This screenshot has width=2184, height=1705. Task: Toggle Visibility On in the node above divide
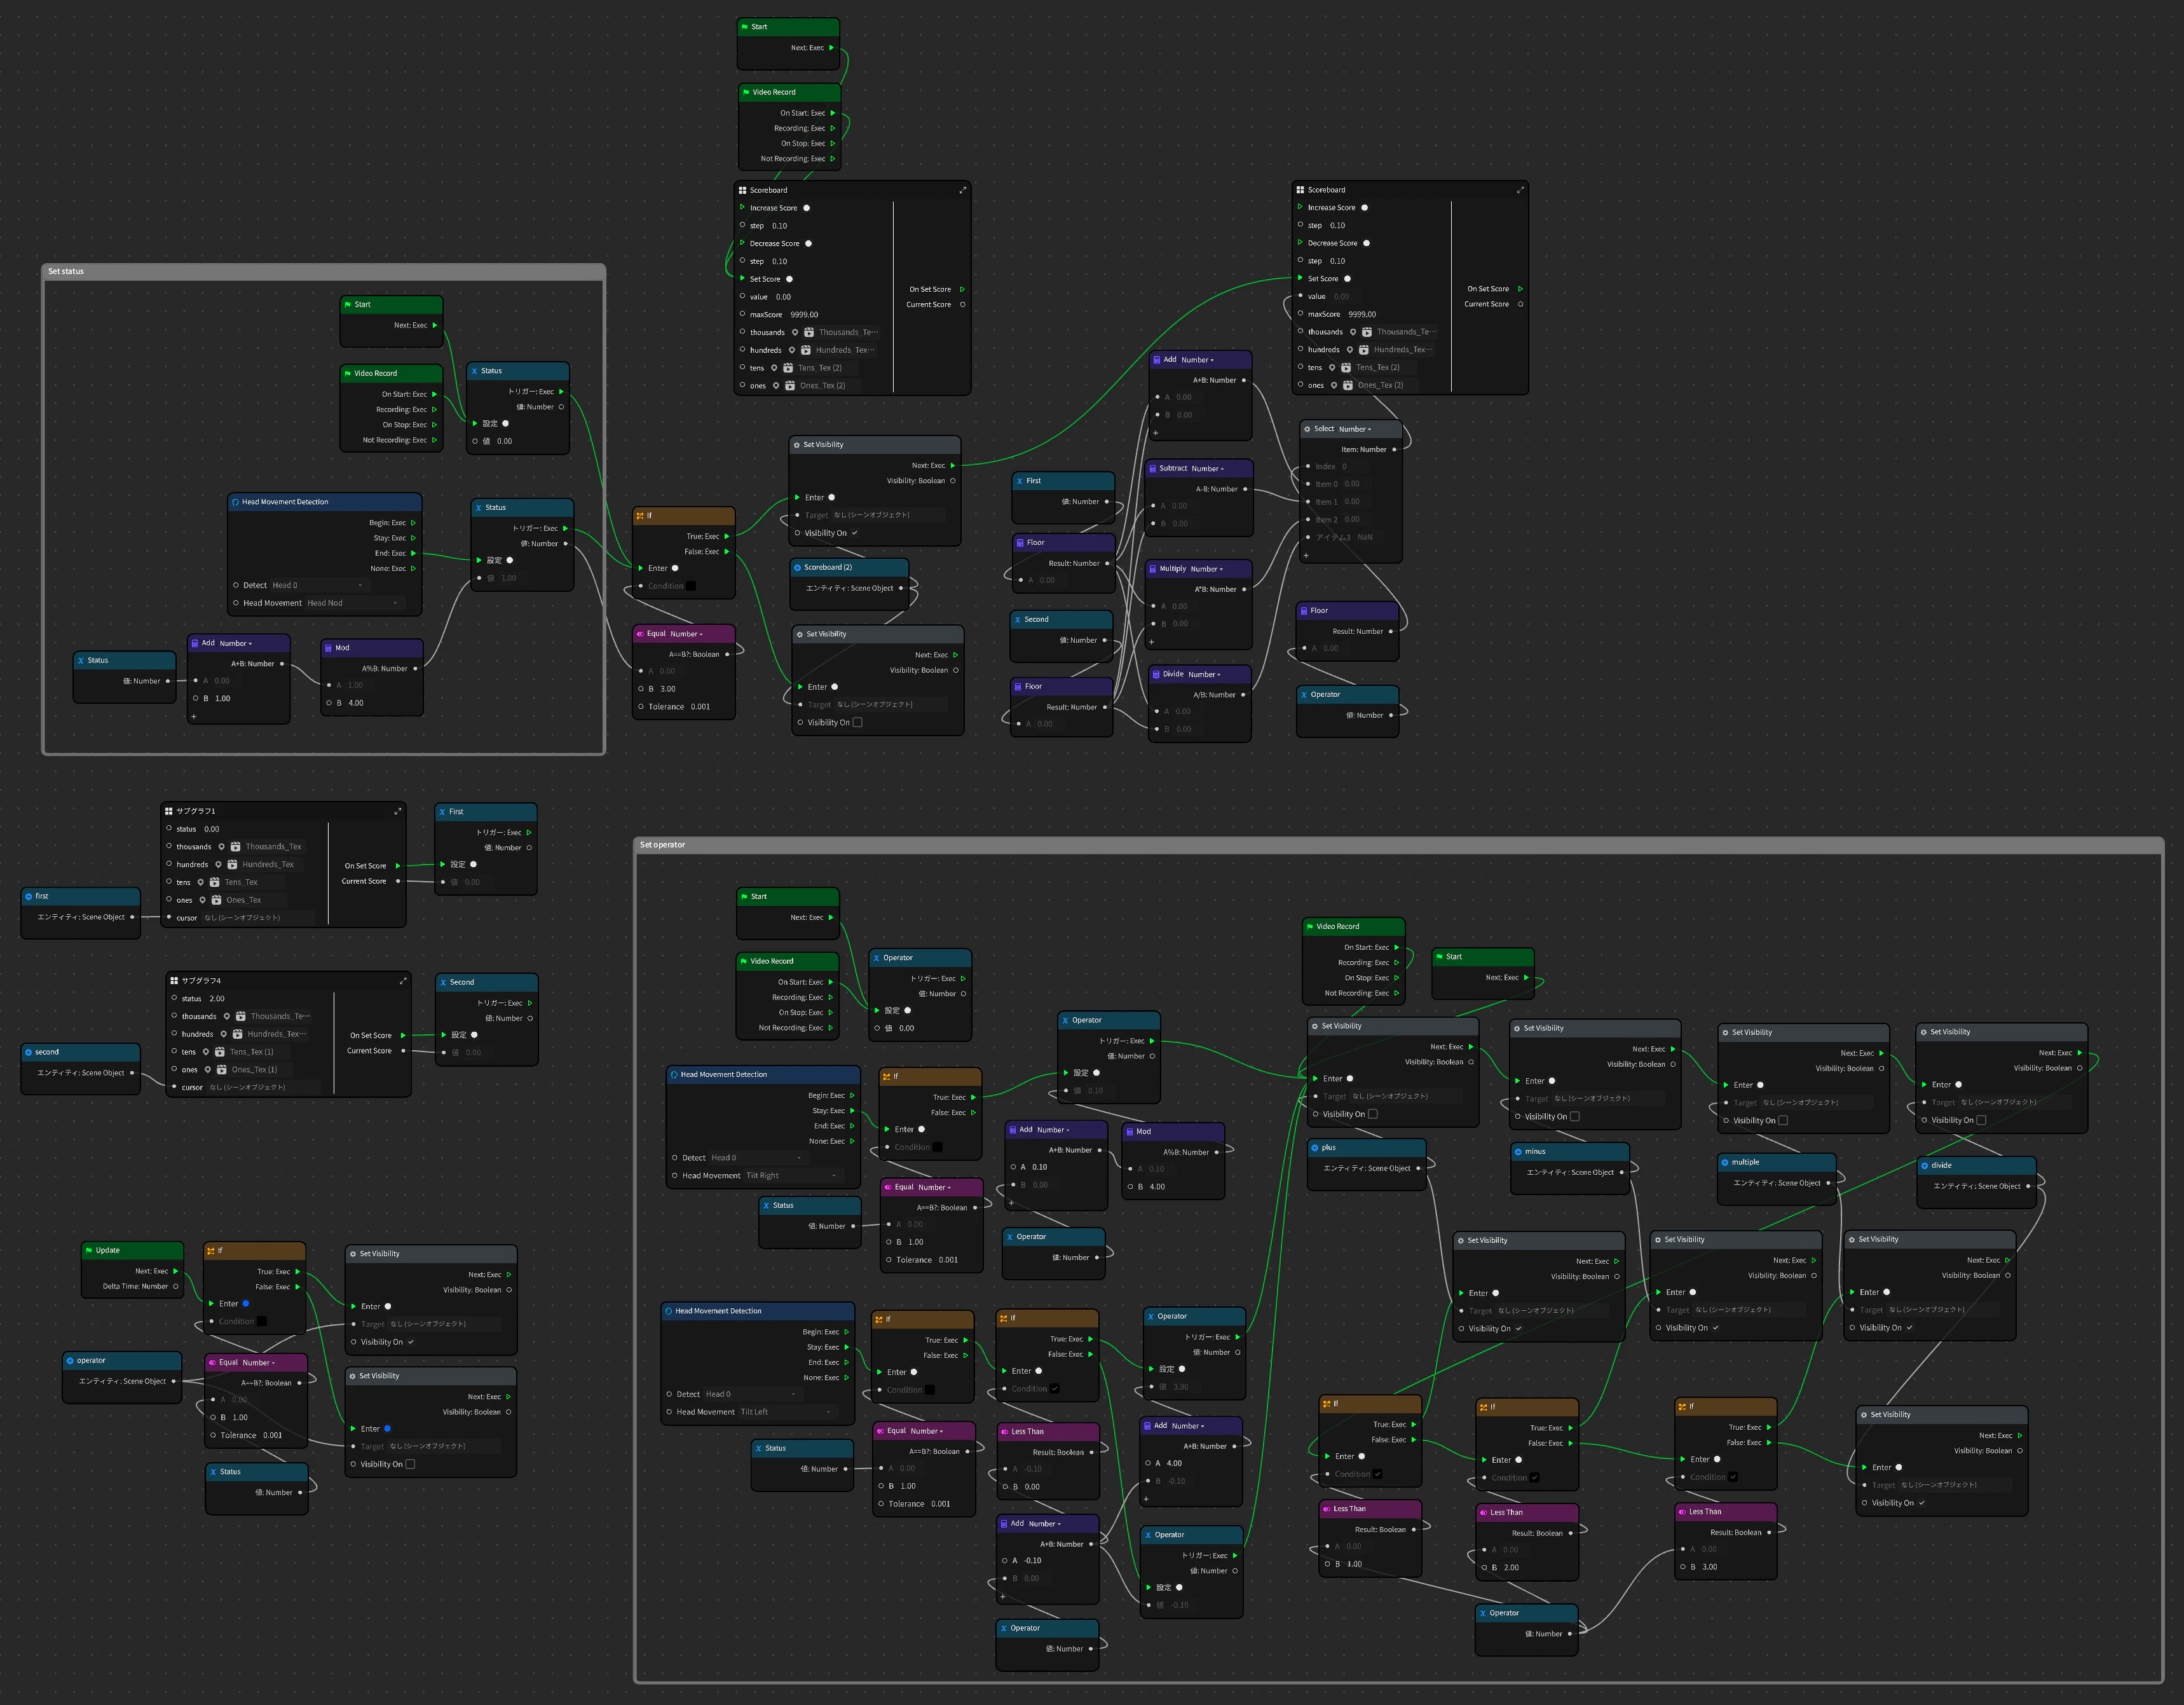point(1981,1120)
